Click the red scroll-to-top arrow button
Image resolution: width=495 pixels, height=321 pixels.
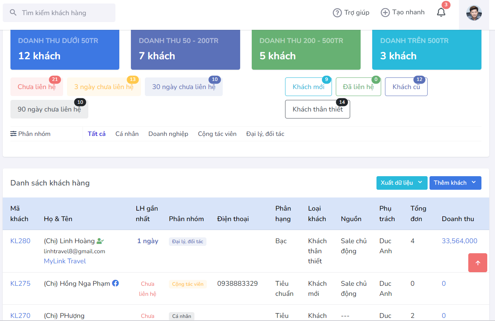click(478, 263)
